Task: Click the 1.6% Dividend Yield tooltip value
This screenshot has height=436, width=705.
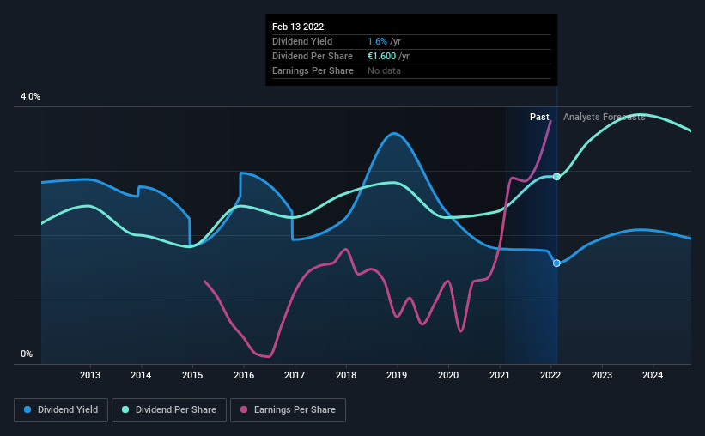Action: point(377,41)
